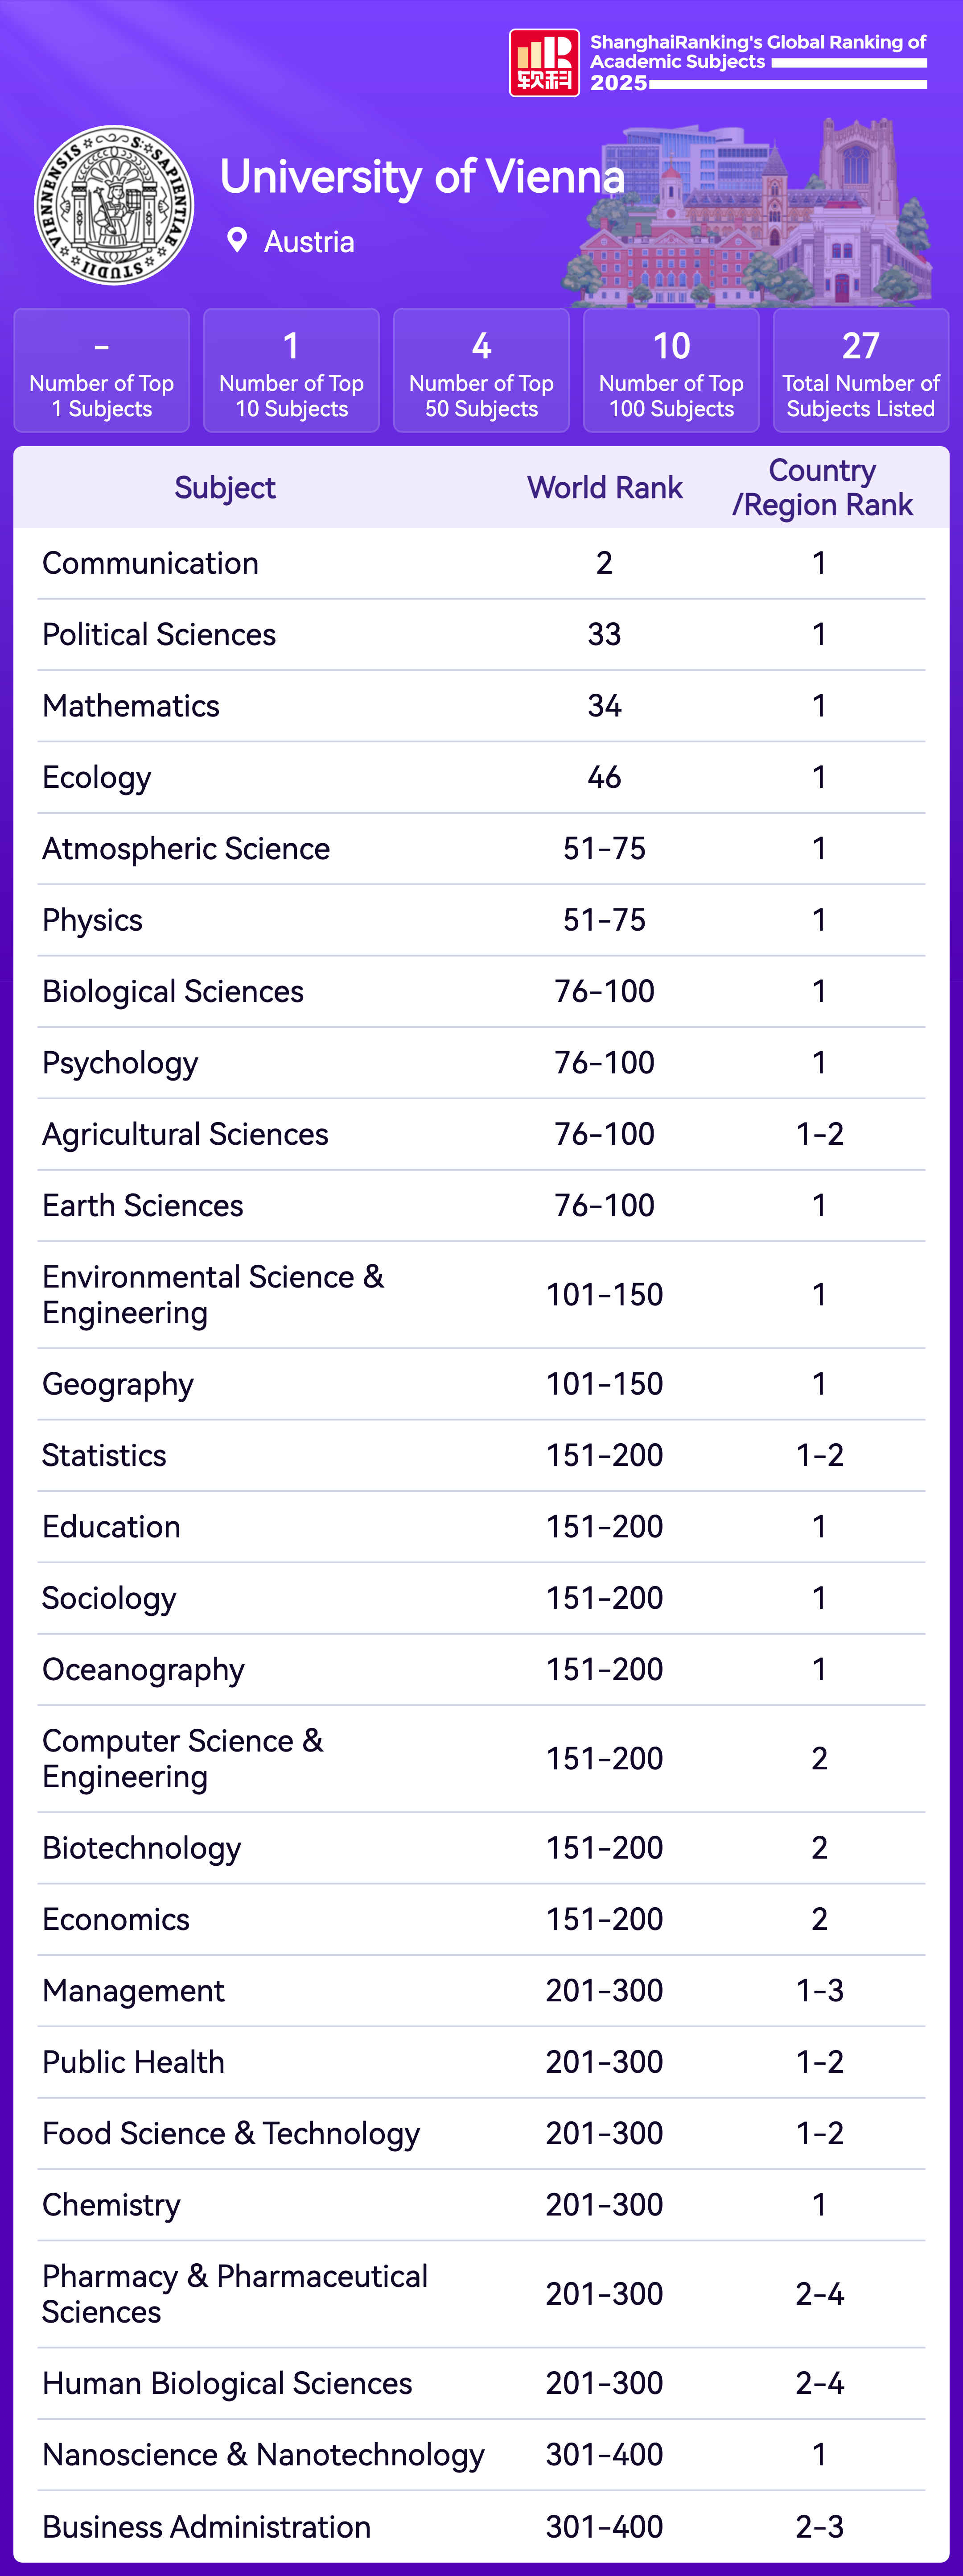Click the Political Sciences subject name

(159, 635)
